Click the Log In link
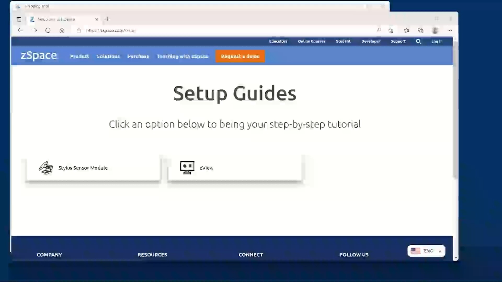502x282 pixels. (x=437, y=41)
